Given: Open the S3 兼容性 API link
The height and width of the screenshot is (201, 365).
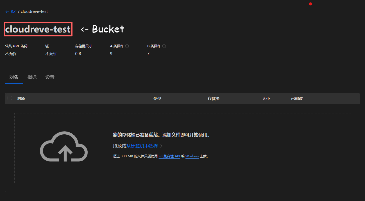Looking at the screenshot, I should point(169,156).
